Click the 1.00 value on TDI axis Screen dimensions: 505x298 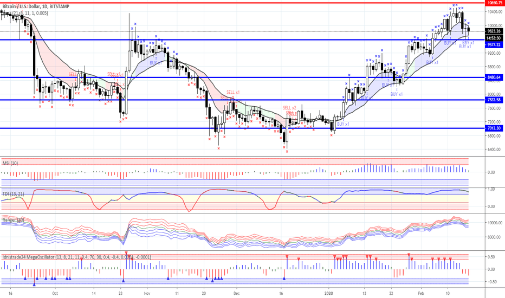[491, 189]
